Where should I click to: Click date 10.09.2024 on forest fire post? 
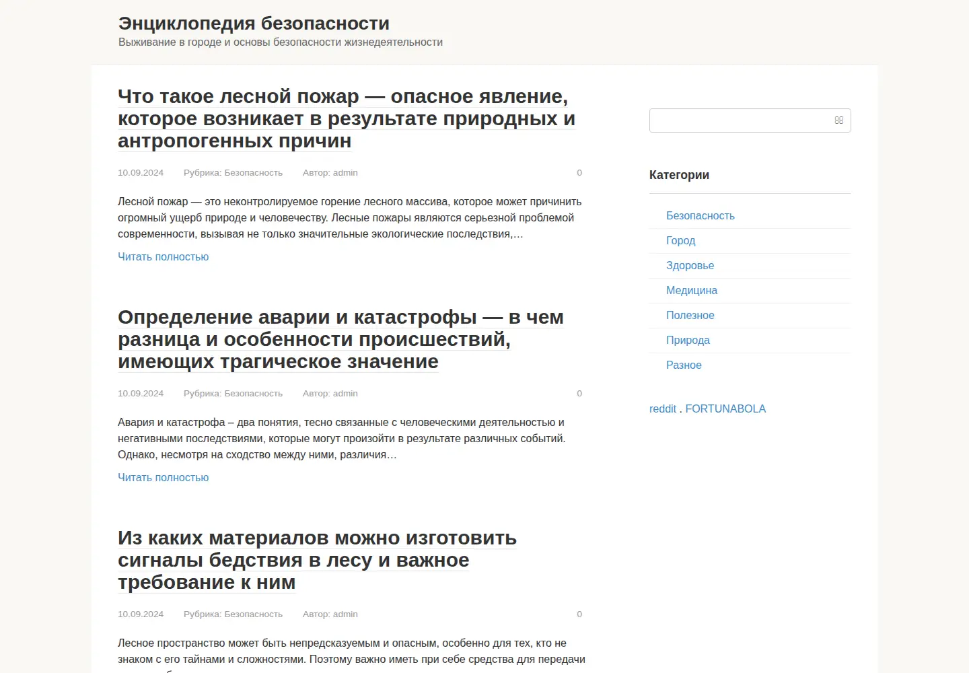[141, 173]
